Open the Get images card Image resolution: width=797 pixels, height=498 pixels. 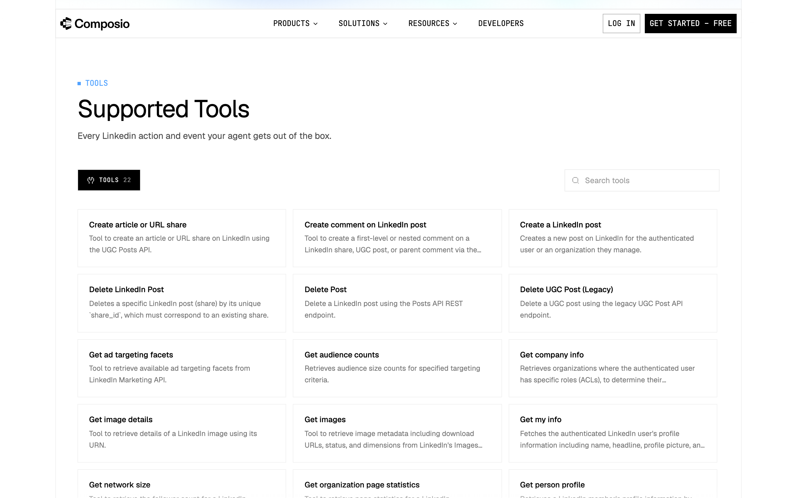(x=397, y=433)
